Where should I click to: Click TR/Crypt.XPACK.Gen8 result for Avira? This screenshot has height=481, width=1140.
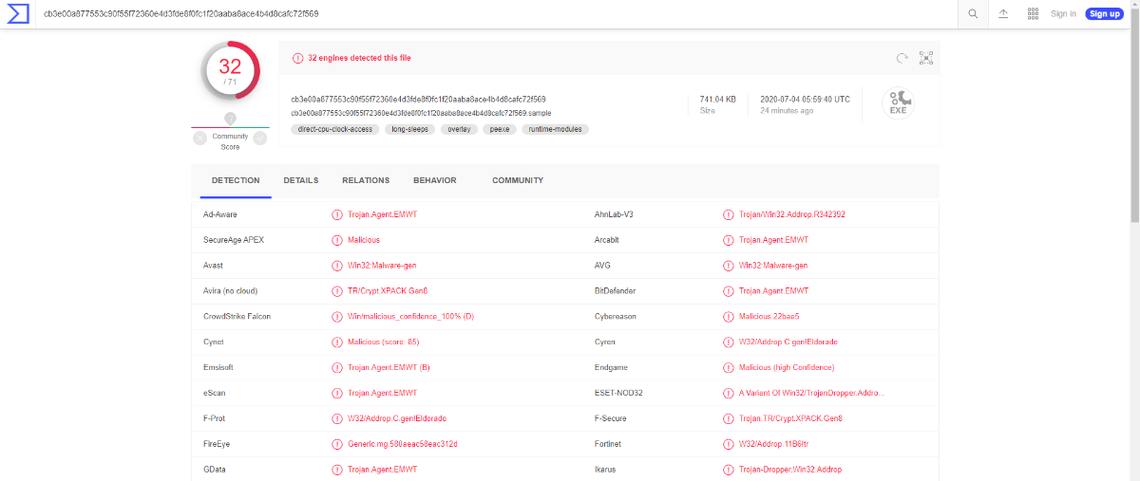coord(388,291)
